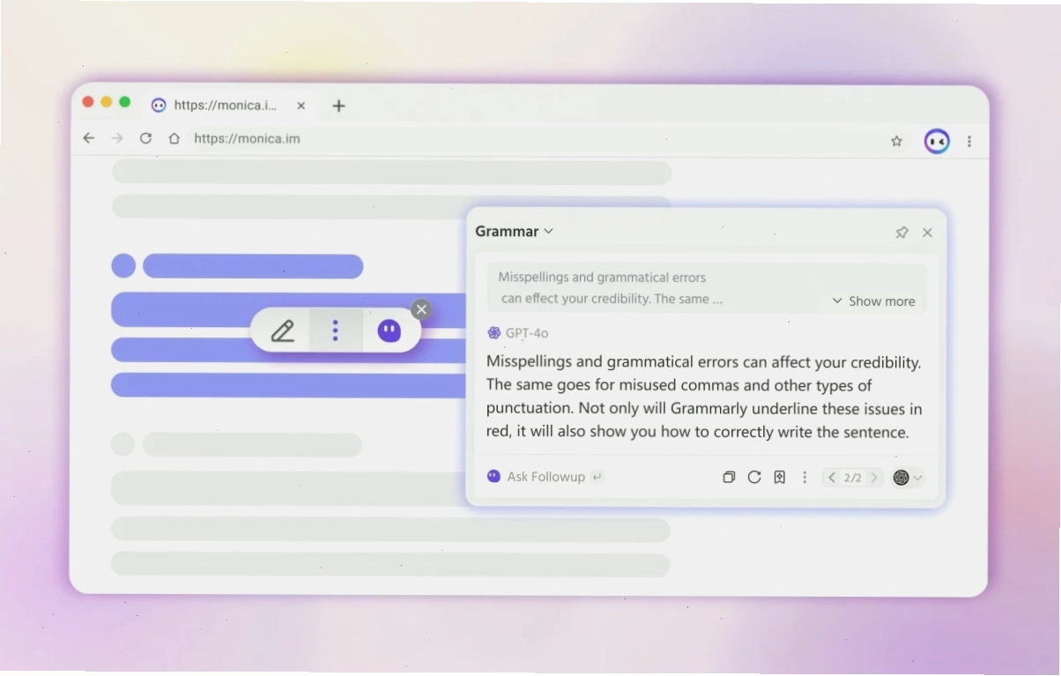Bookmark this page with the star icon

(896, 141)
